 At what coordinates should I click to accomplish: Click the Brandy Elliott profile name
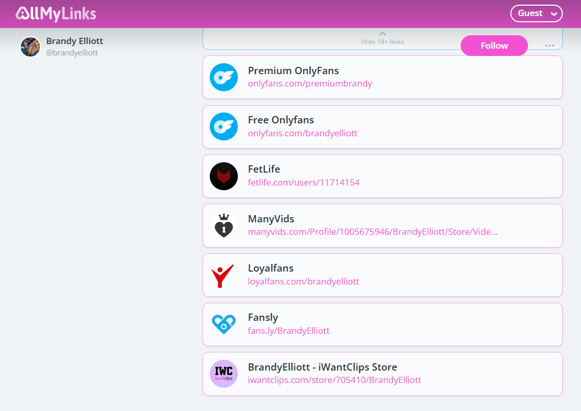coord(74,41)
